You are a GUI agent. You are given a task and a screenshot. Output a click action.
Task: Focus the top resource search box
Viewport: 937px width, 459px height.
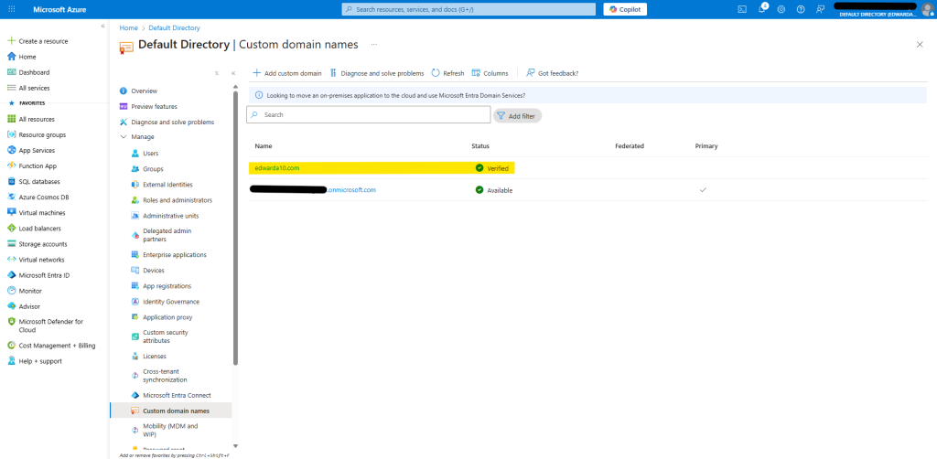(x=468, y=9)
